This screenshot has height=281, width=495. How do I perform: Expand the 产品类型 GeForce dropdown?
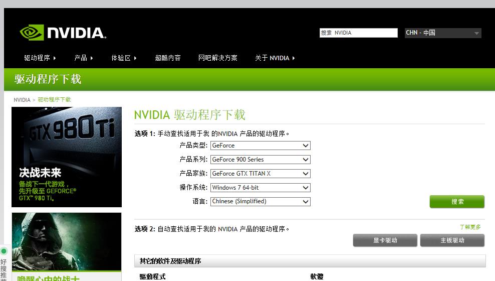coord(261,146)
